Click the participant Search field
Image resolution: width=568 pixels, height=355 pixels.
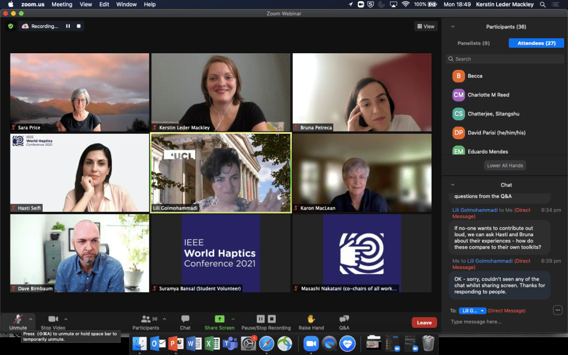pos(505,59)
